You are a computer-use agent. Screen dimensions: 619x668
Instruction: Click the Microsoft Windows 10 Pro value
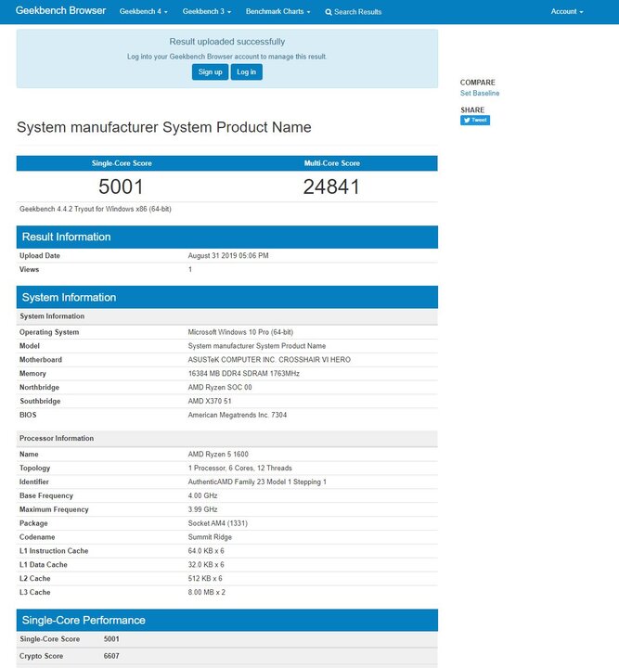240,332
